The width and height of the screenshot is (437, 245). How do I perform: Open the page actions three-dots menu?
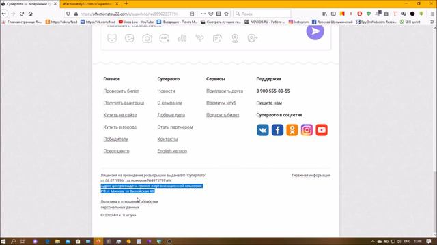(203, 14)
